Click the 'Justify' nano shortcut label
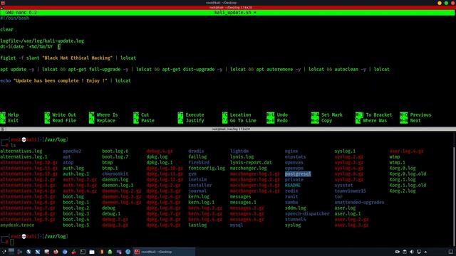Viewport: 456px width, 256px height. 195,120
